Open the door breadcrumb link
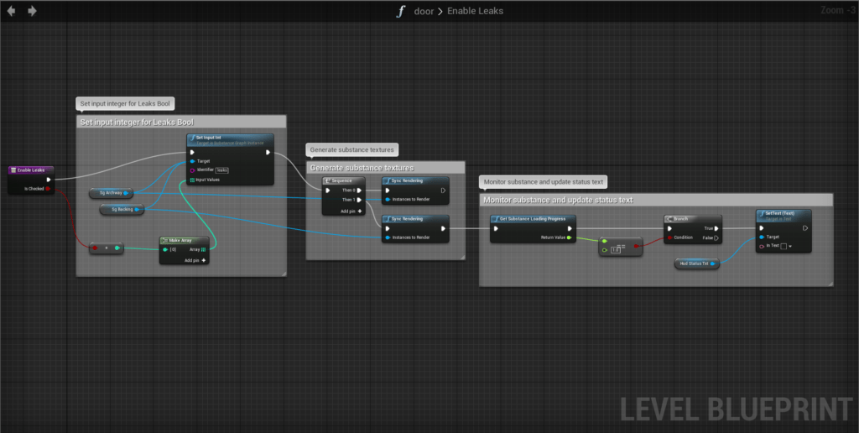859x433 pixels. pyautogui.click(x=424, y=11)
